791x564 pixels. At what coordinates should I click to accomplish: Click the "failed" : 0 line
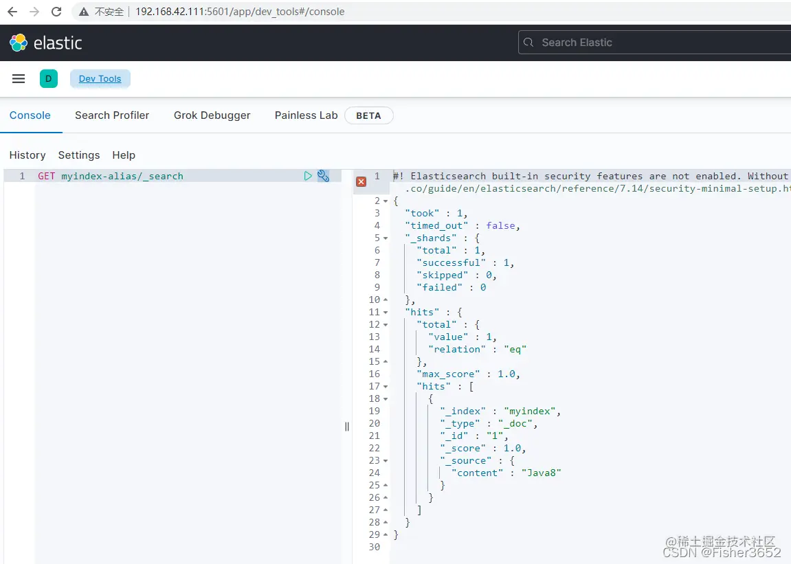click(x=451, y=288)
